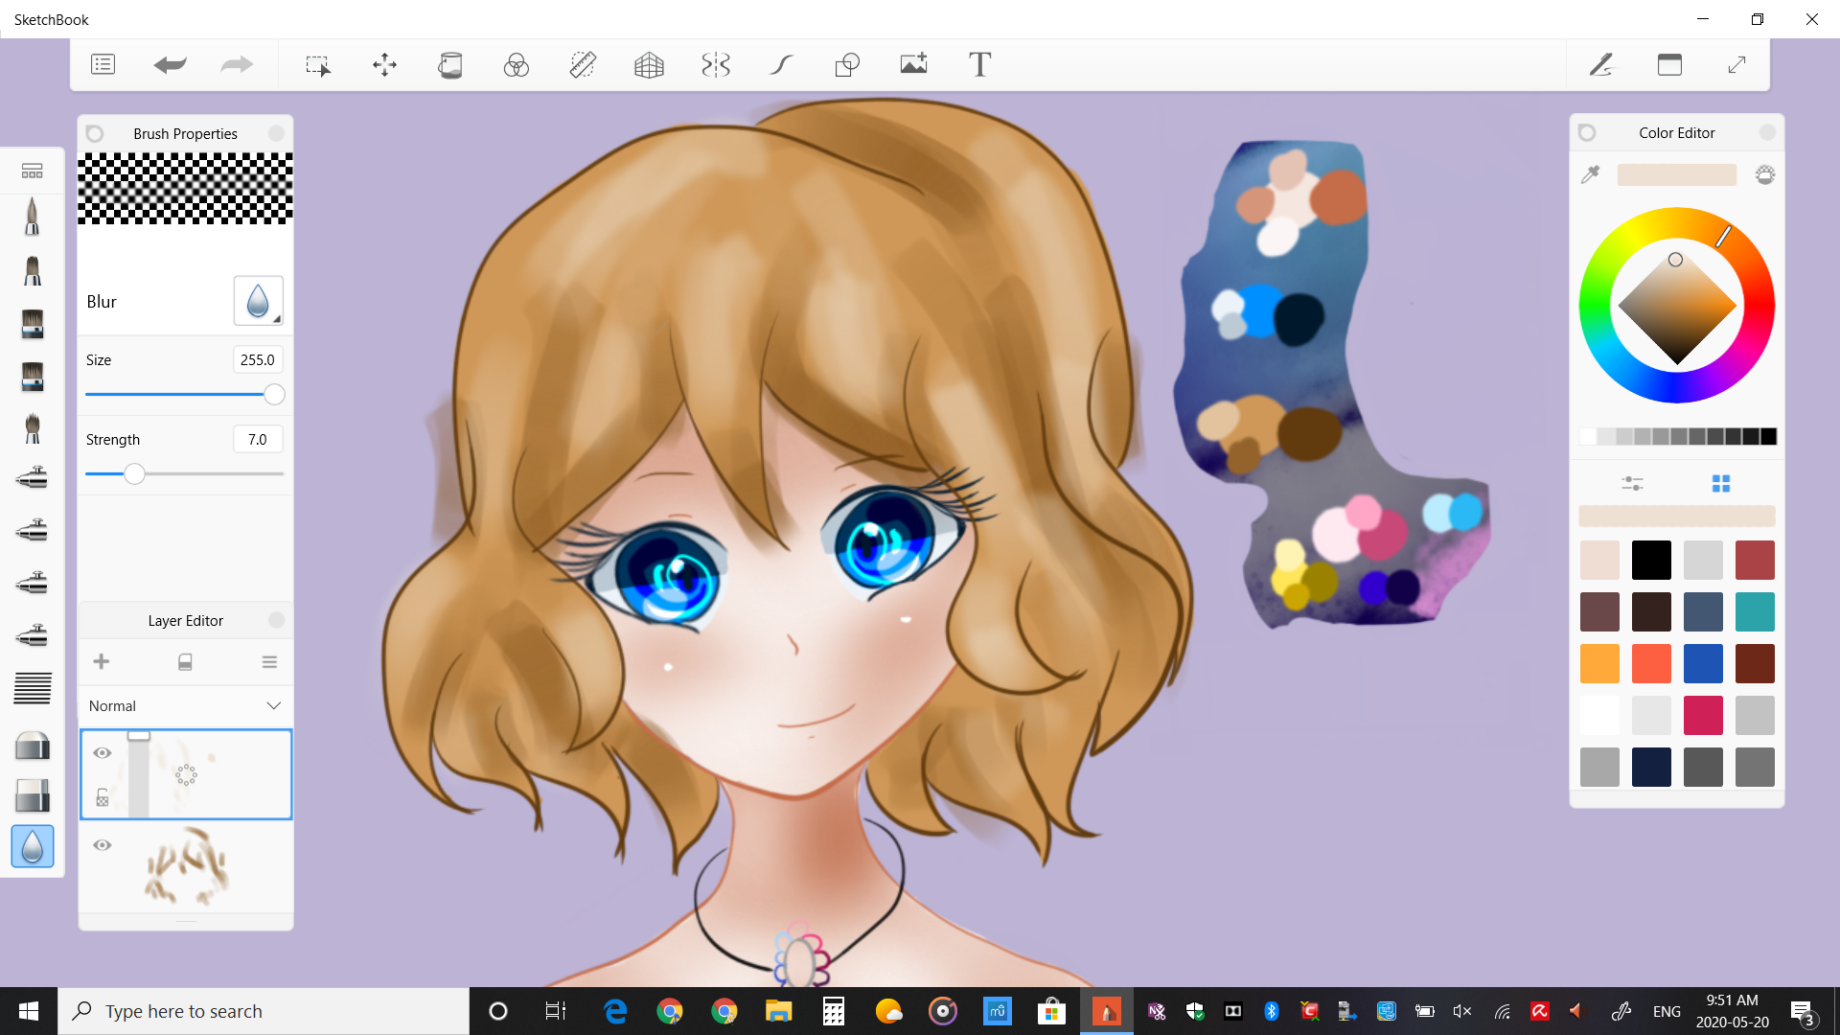
Task: Click the layer image icon in Layer Editor
Action: pos(185,661)
